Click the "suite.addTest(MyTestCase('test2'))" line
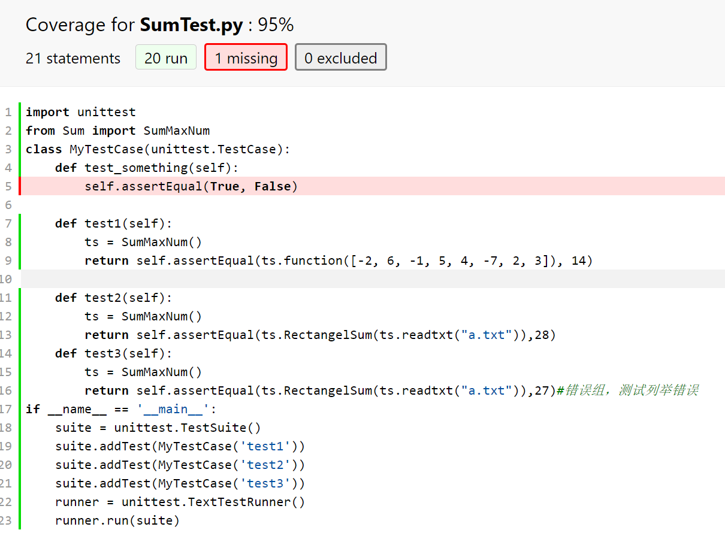Screen dimensions: 725x539 click(180, 465)
